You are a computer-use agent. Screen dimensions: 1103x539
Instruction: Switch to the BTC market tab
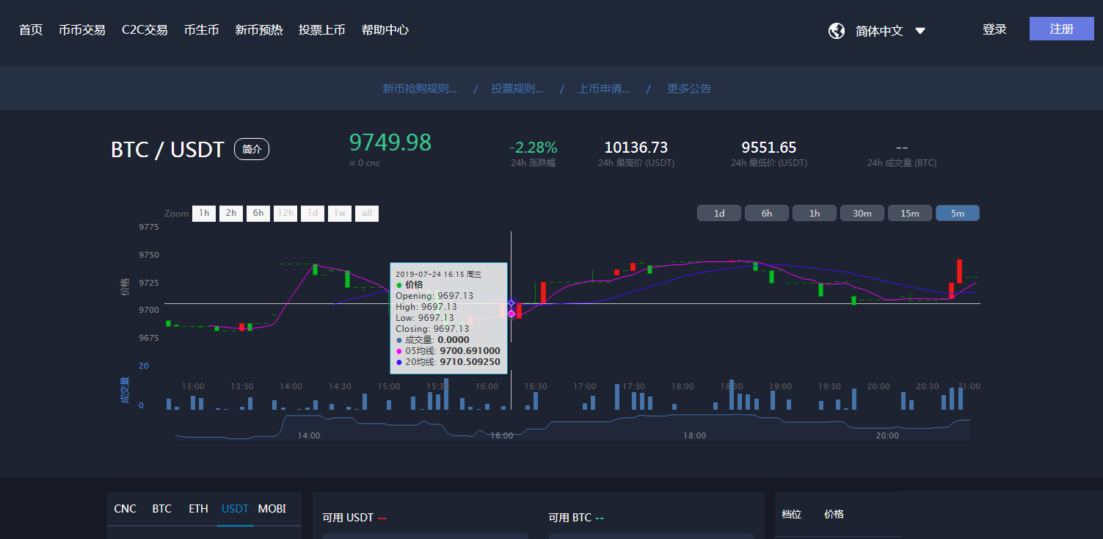161,509
